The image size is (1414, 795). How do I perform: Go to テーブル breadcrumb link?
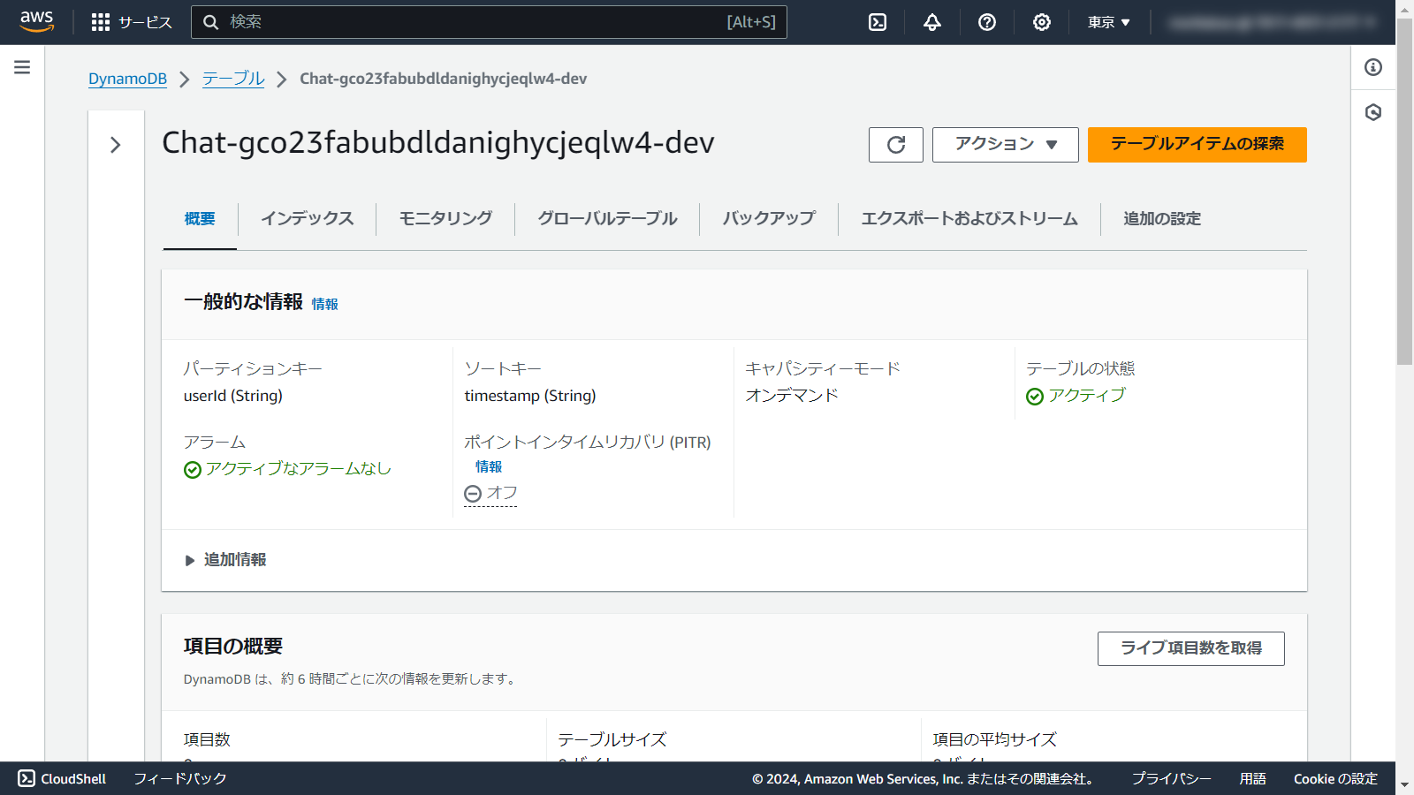point(233,79)
